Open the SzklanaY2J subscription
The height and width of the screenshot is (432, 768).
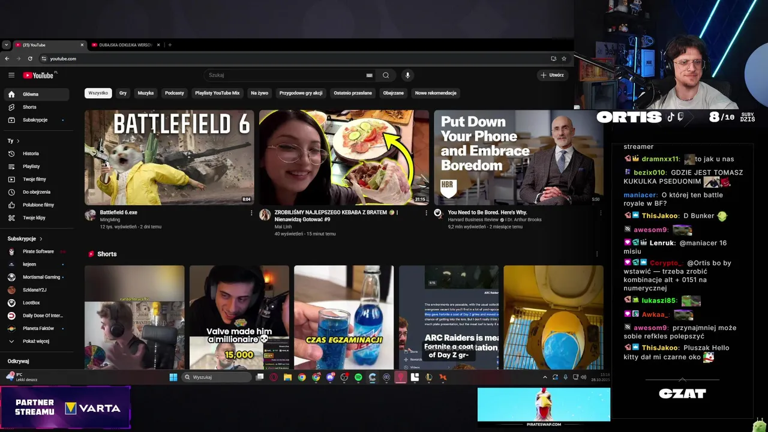[36, 290]
